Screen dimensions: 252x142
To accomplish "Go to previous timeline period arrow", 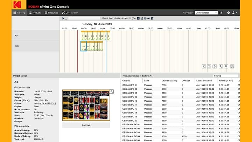I will tap(204, 66).
